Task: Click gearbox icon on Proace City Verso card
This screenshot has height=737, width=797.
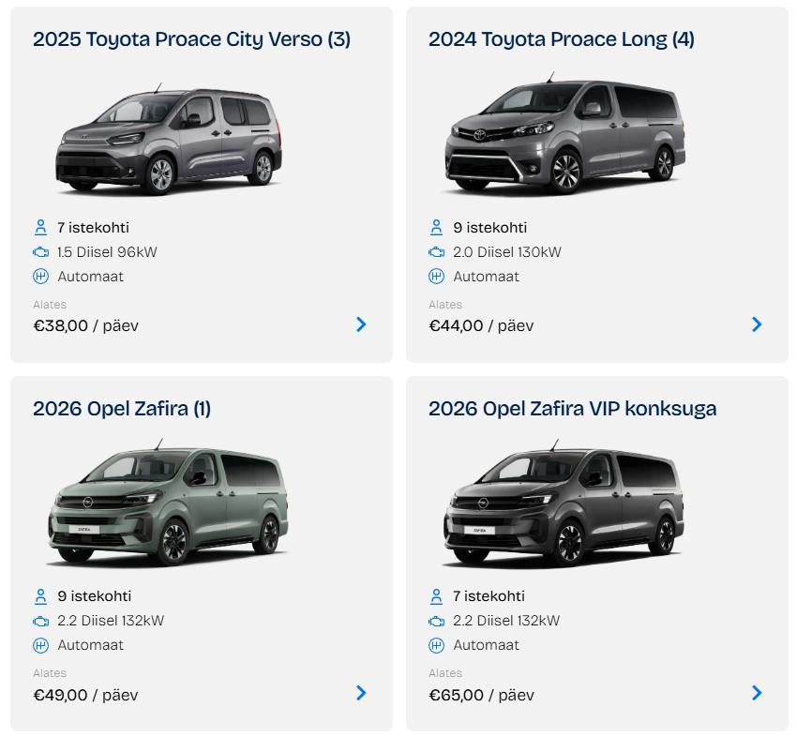Action: pos(40,277)
